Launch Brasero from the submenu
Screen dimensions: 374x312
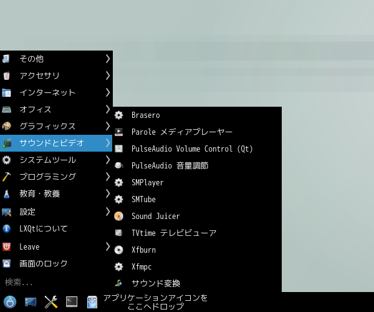[197, 115]
